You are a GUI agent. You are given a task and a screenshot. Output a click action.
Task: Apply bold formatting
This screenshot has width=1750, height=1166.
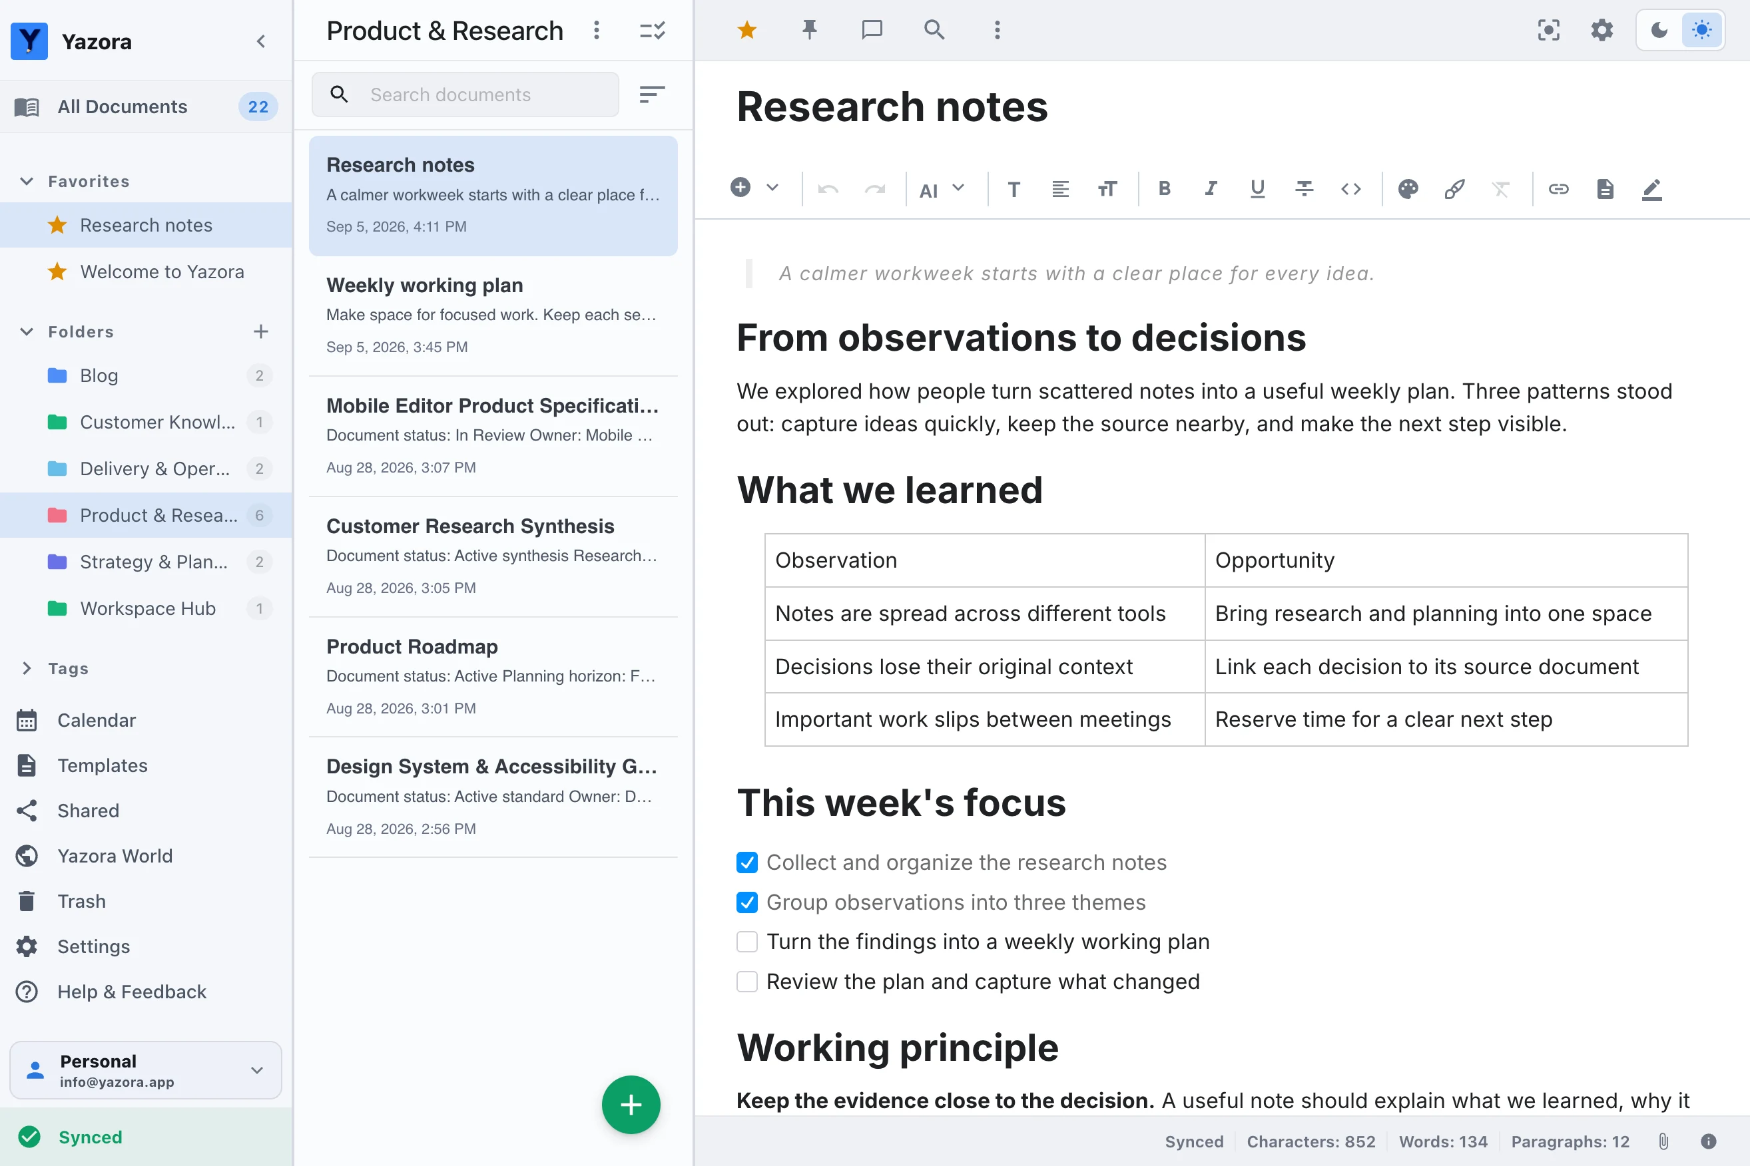coord(1165,189)
